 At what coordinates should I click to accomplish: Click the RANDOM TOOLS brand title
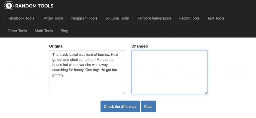[34, 6]
